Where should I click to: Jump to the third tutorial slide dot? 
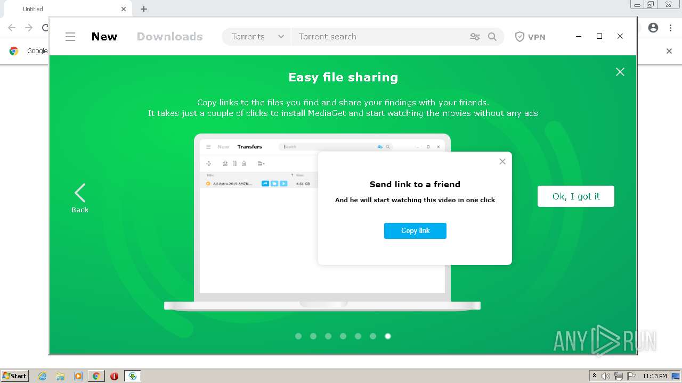click(328, 336)
